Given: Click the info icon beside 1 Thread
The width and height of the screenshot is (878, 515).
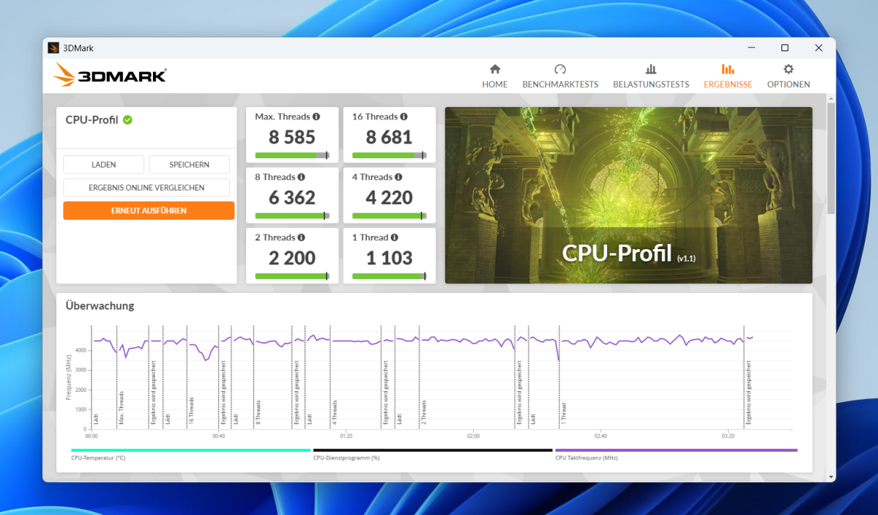Looking at the screenshot, I should [394, 237].
